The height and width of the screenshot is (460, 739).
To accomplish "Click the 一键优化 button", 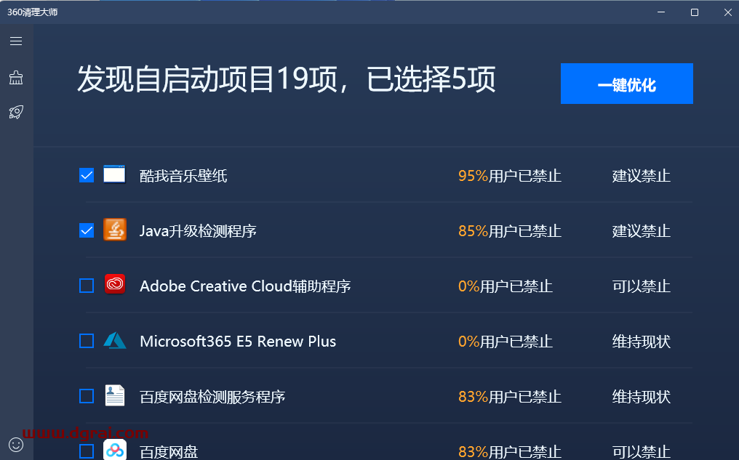I will point(626,84).
